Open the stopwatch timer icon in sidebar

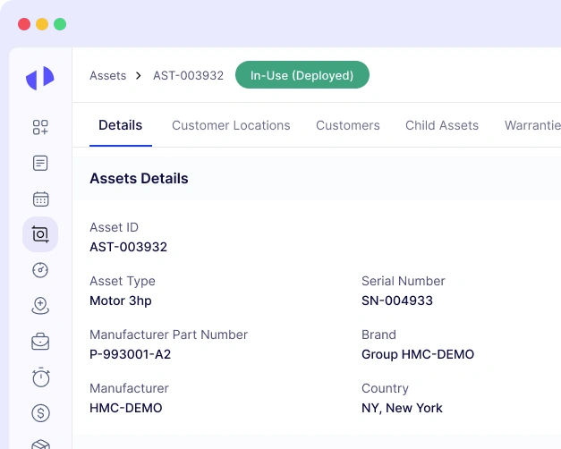point(41,377)
